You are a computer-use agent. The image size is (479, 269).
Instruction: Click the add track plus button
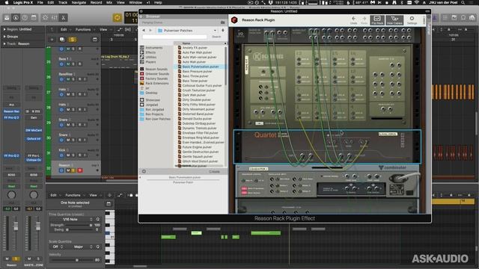click(52, 40)
